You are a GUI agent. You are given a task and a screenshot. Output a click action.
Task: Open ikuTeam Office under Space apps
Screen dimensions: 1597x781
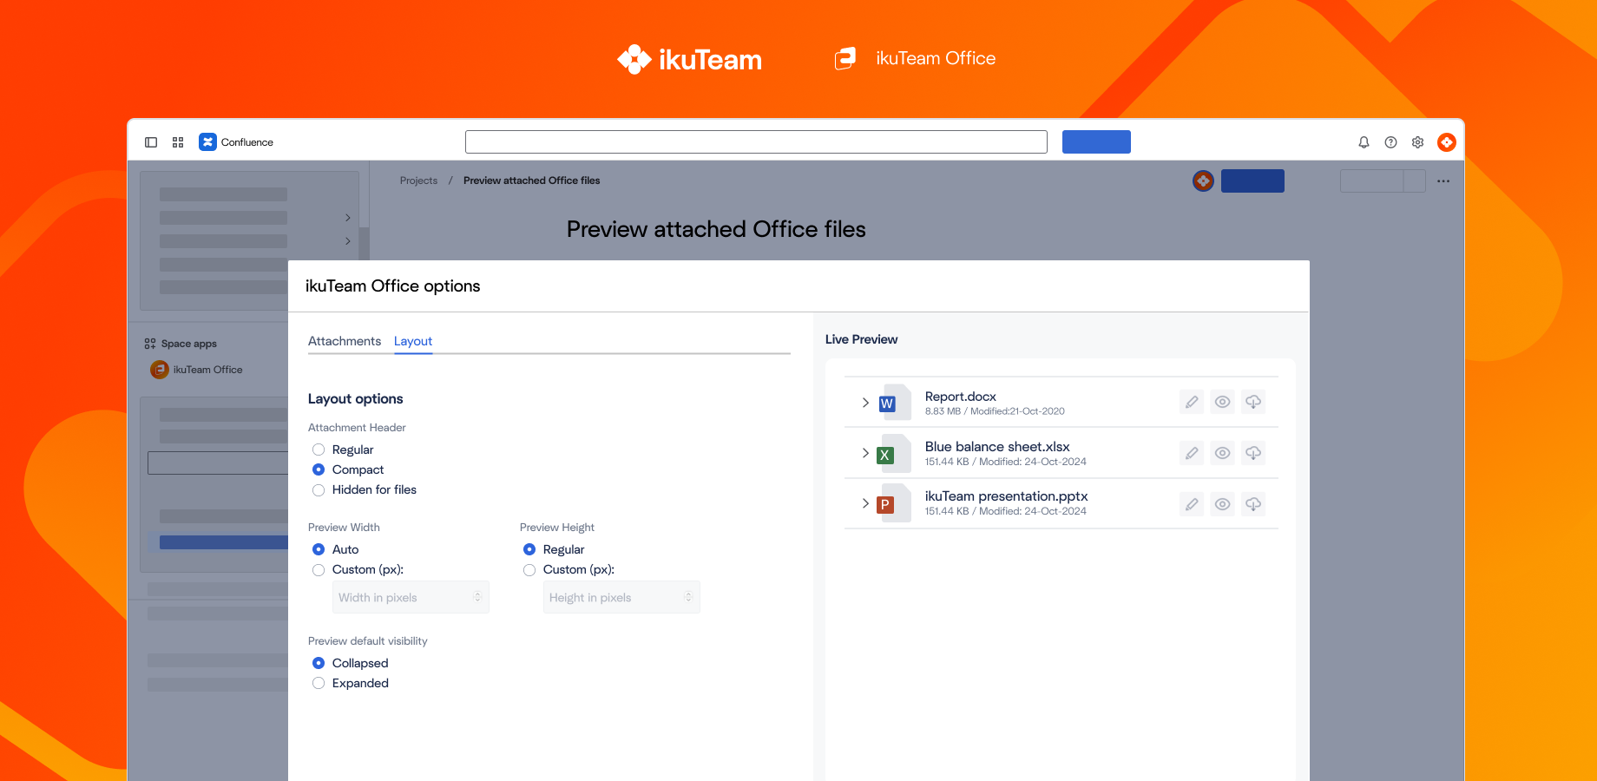click(207, 369)
